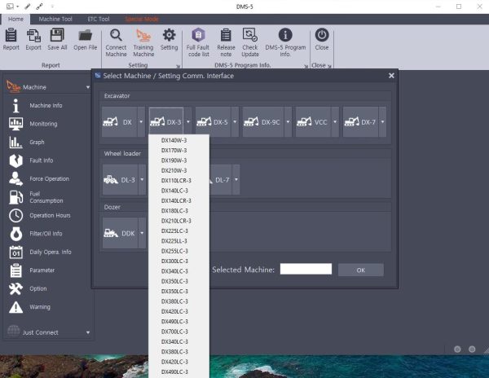Expand the DX model dropdown arrow
Viewport: 489px width, 378px height.
(141, 122)
